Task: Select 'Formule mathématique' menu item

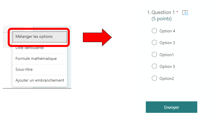Action: click(36, 59)
